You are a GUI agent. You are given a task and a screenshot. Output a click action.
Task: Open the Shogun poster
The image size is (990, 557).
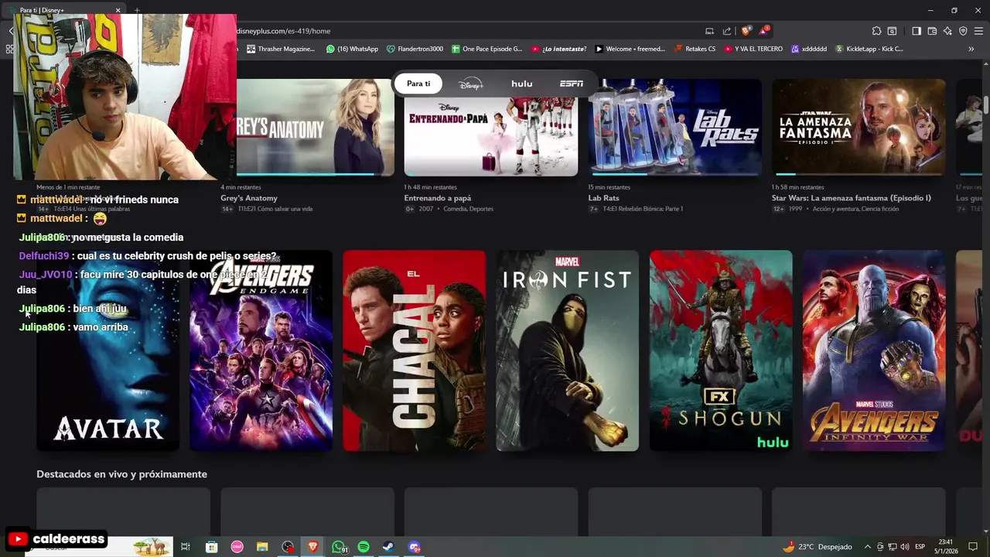[721, 350]
